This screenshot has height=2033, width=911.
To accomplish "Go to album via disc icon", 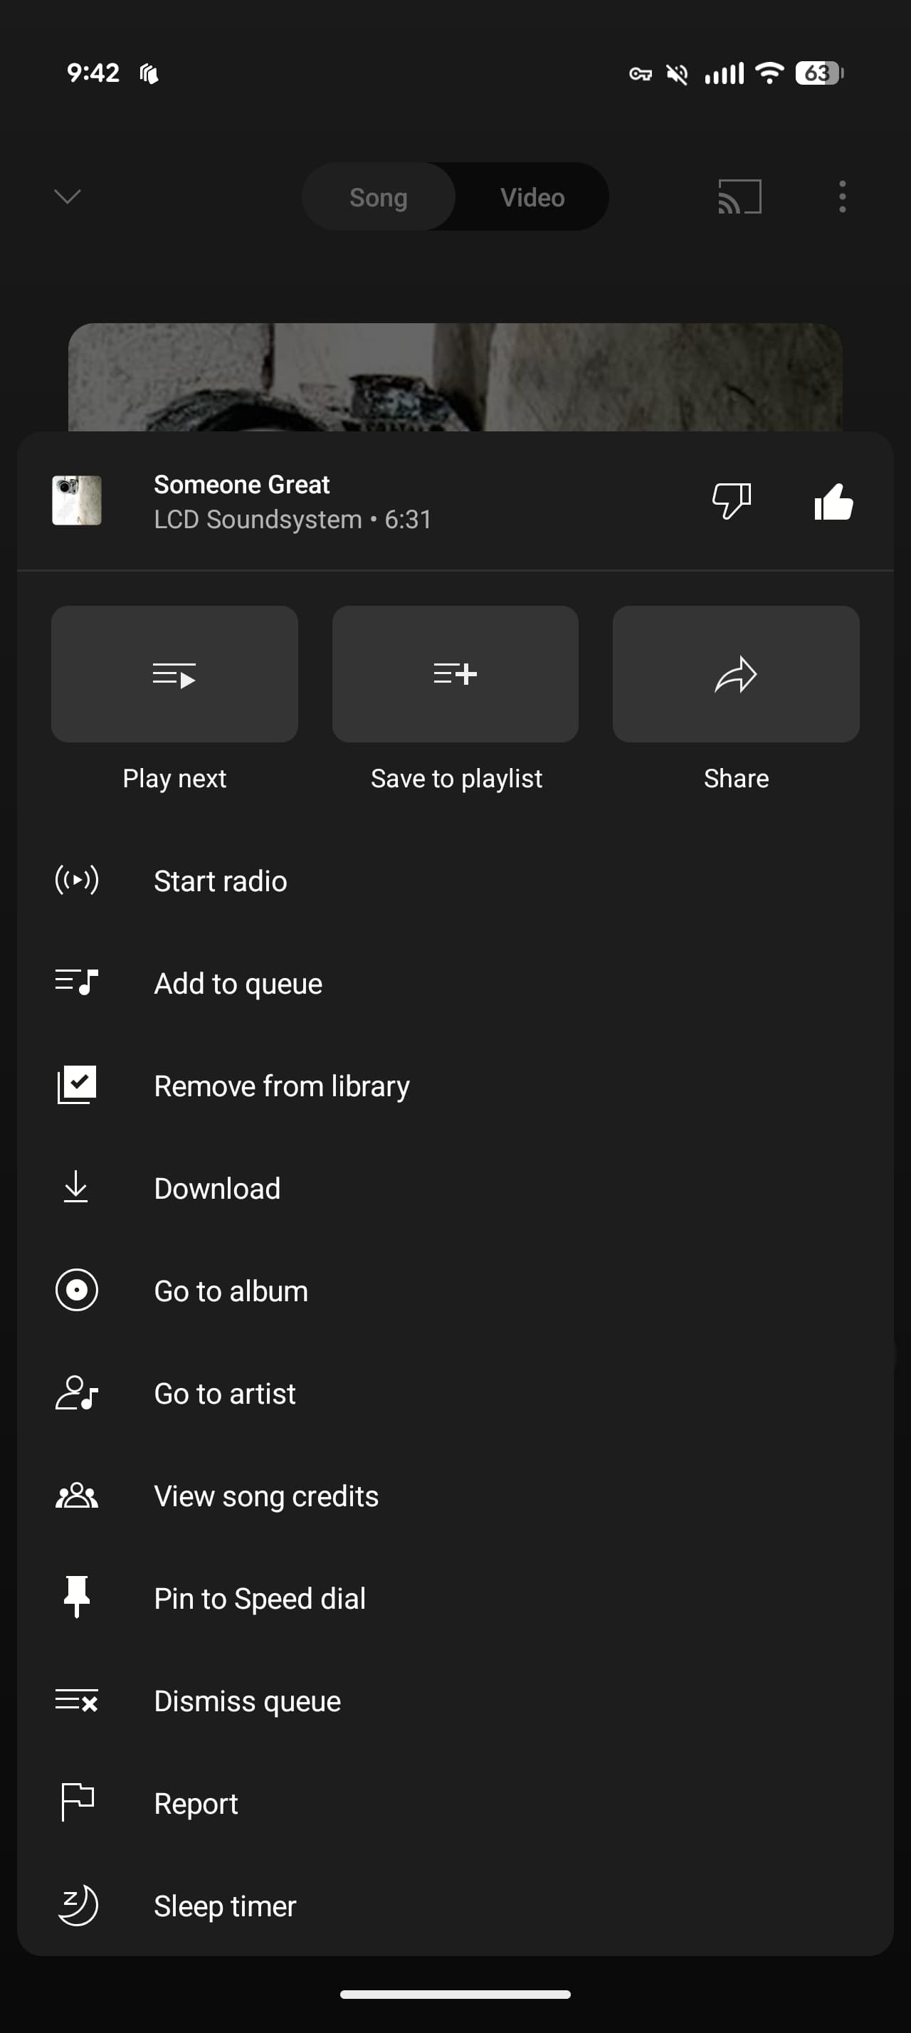I will tap(78, 1291).
